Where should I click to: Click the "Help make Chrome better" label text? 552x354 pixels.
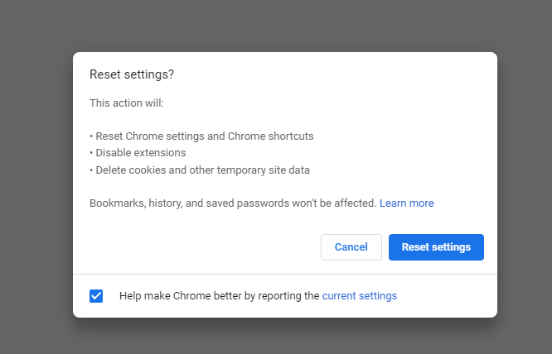[x=219, y=295]
